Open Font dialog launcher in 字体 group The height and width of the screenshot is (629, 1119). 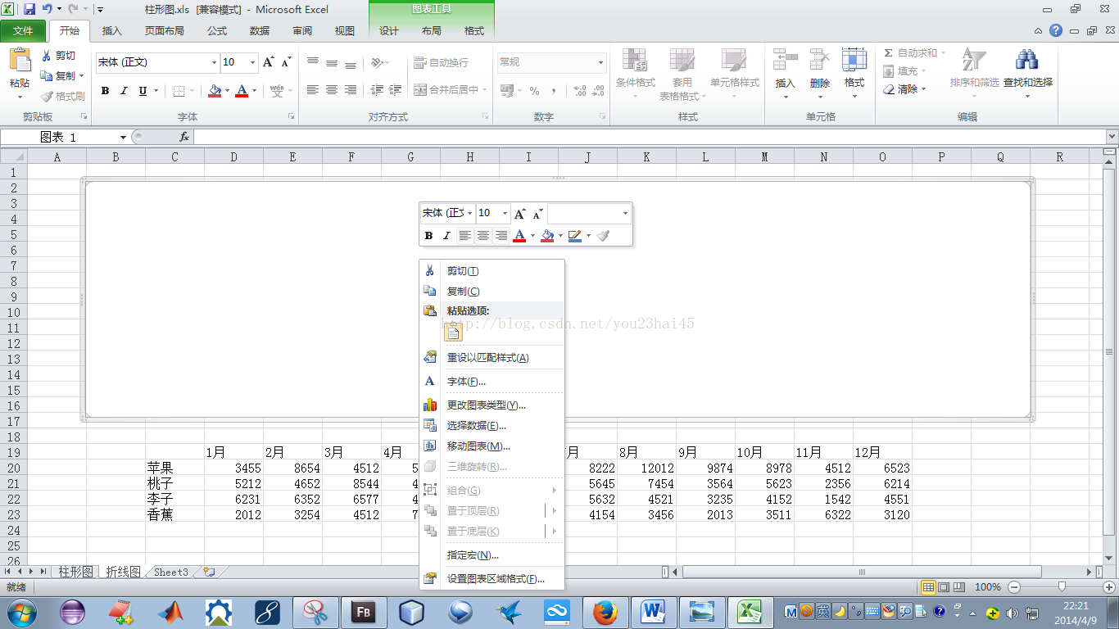coord(291,117)
